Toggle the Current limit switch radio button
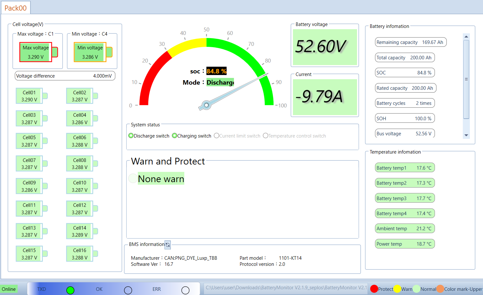Image resolution: width=483 pixels, height=295 pixels. tap(216, 136)
